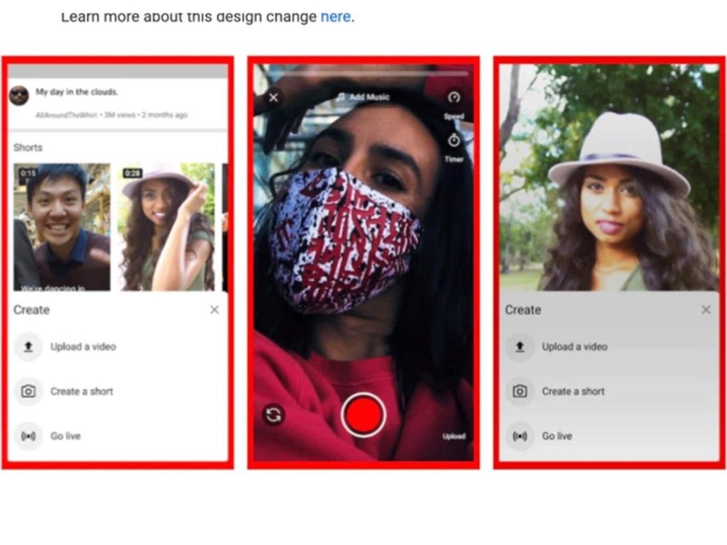Image resolution: width=727 pixels, height=545 pixels.
Task: Start recording with the red record button
Action: [x=363, y=414]
